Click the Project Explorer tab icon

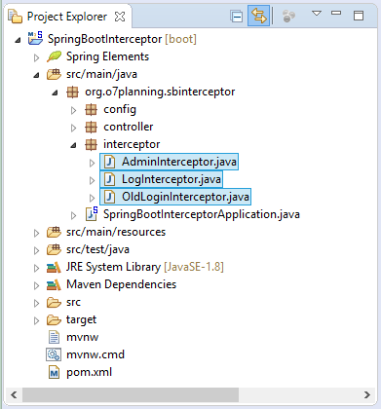(15, 17)
